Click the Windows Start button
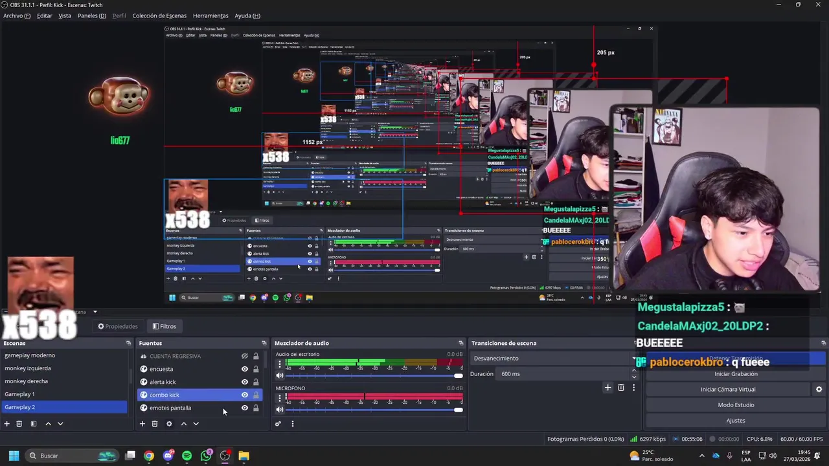The image size is (829, 466). (14, 456)
